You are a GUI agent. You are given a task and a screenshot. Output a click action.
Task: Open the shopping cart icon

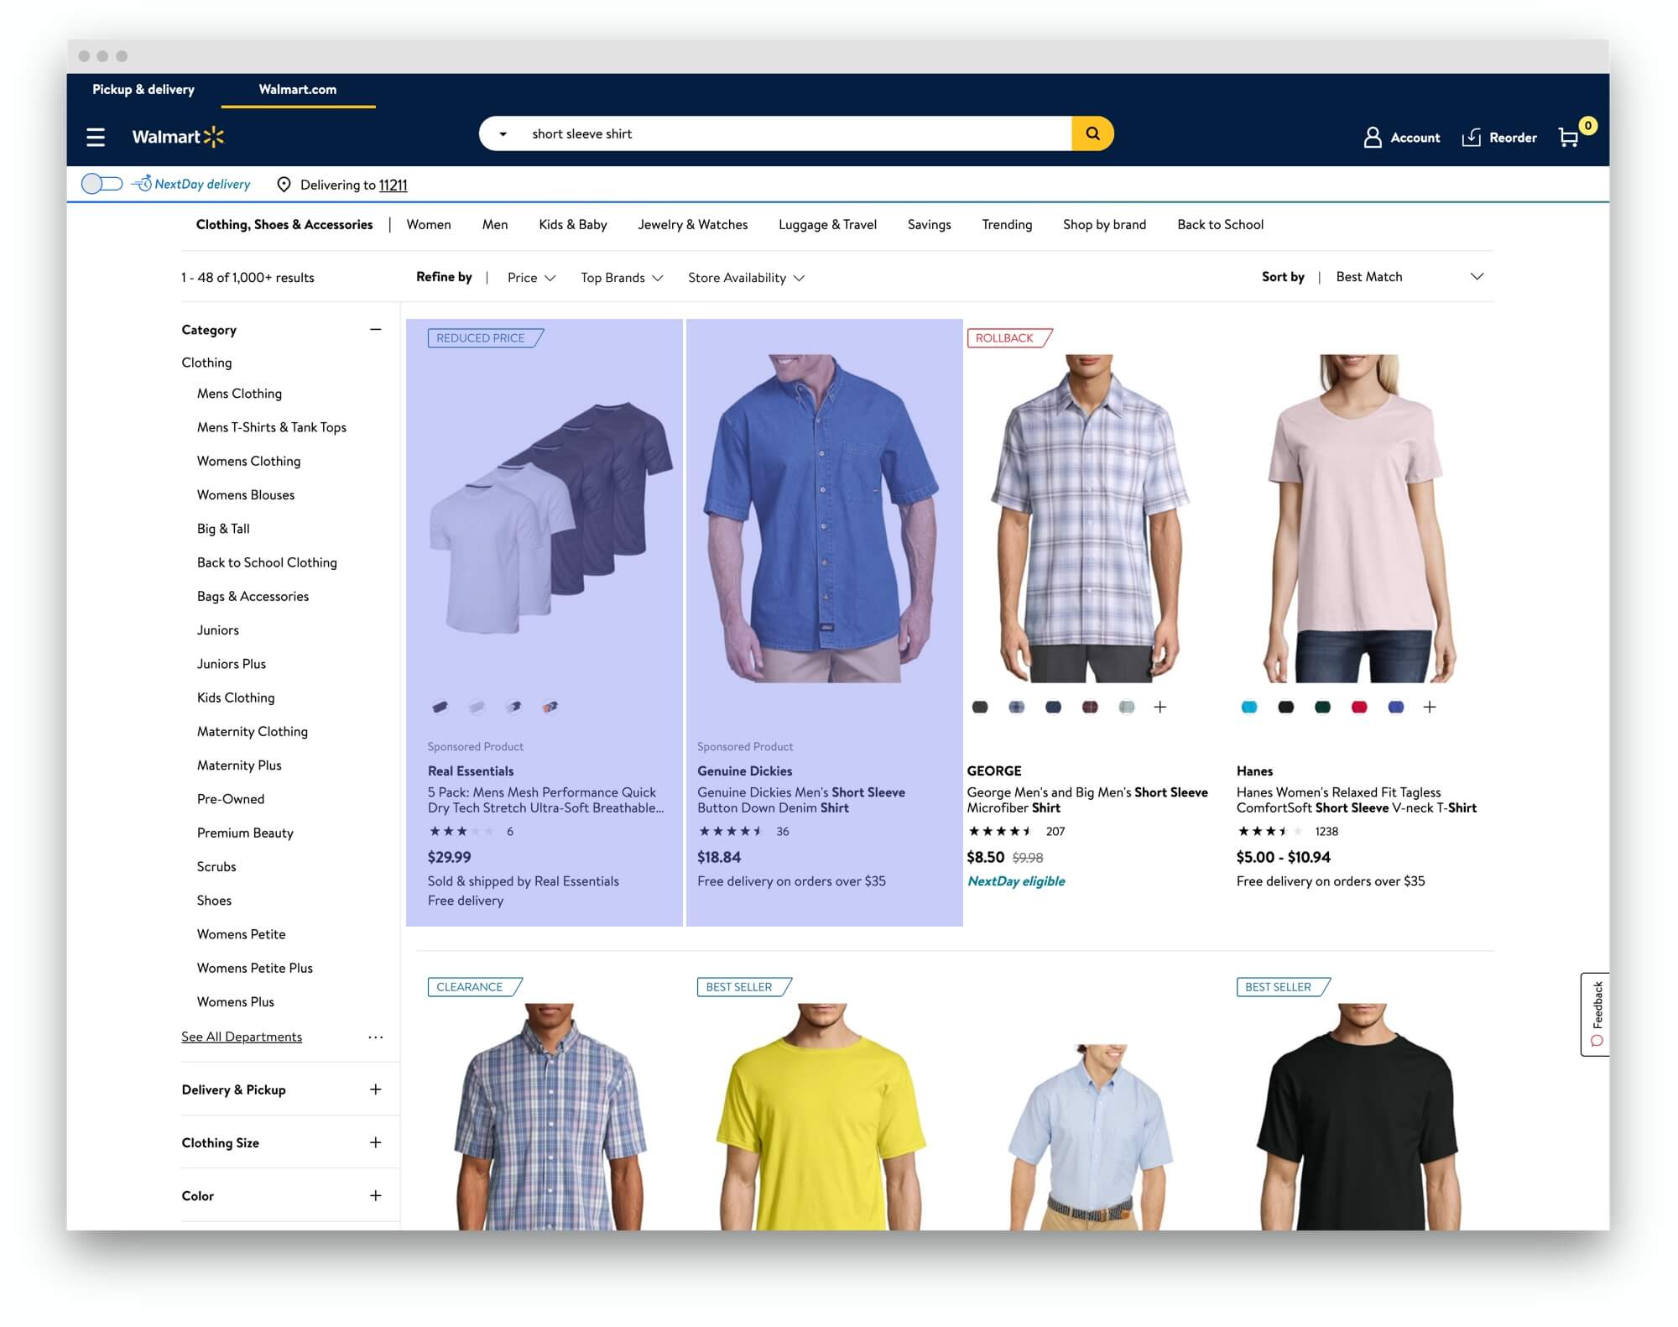tap(1569, 137)
